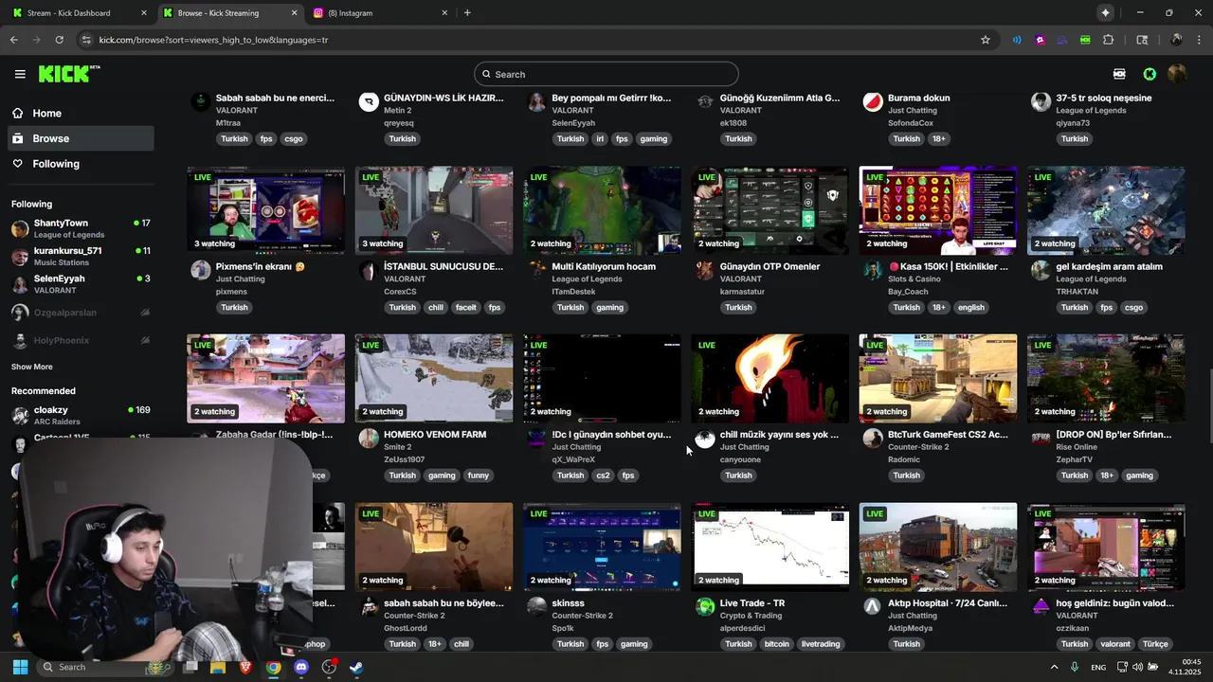Open Live Trade - TR stream title
The image size is (1213, 682).
coord(752,603)
